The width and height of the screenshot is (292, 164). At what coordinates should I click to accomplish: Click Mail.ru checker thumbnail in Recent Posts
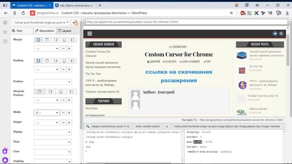[241, 112]
